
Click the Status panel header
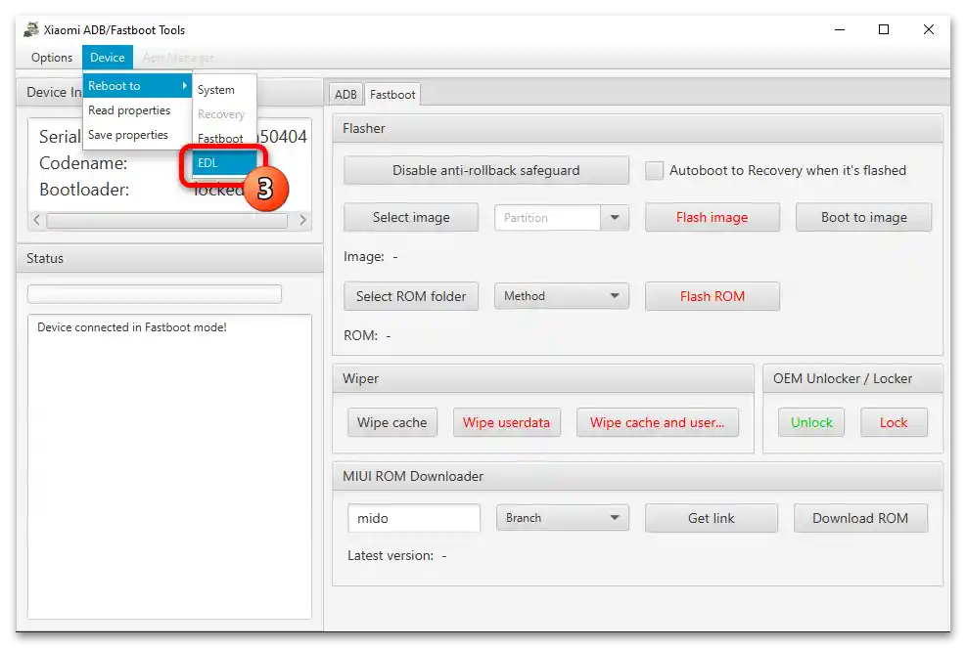(x=169, y=258)
